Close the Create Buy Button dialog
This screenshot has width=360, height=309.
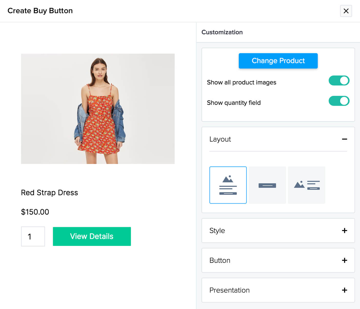[346, 11]
